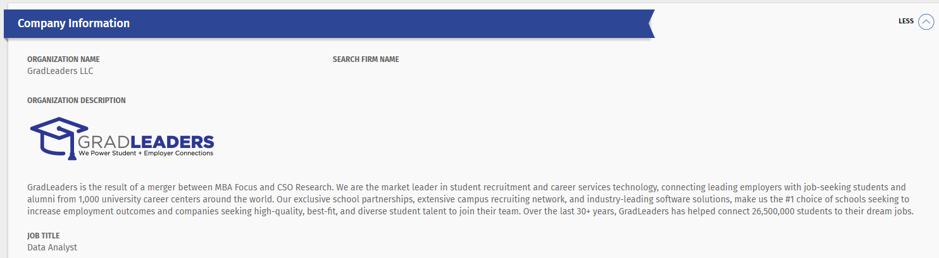This screenshot has height=258, width=939.
Task: Click the LESS link text
Action: [x=906, y=21]
